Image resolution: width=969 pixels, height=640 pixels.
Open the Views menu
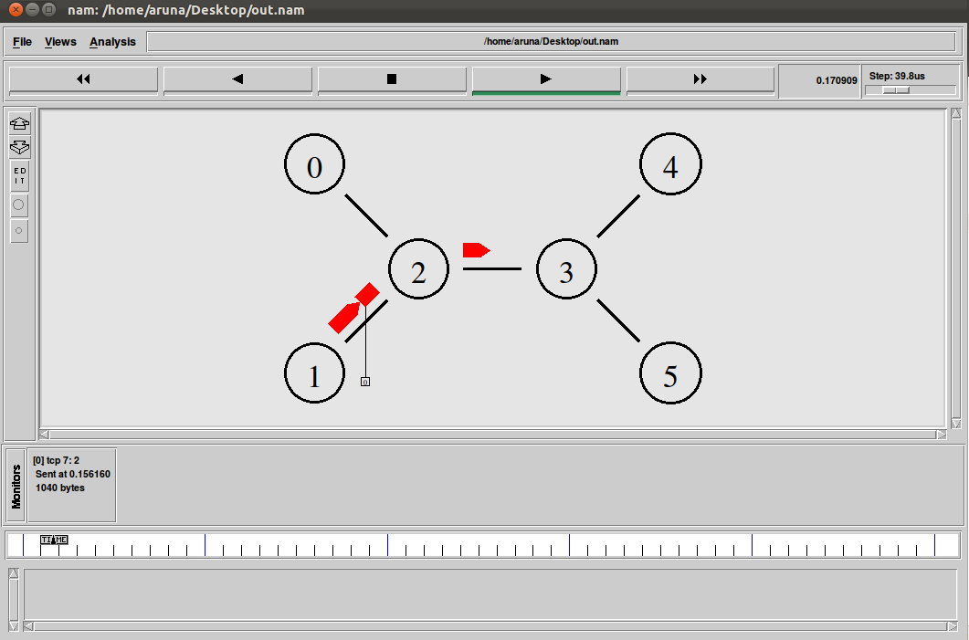(60, 41)
